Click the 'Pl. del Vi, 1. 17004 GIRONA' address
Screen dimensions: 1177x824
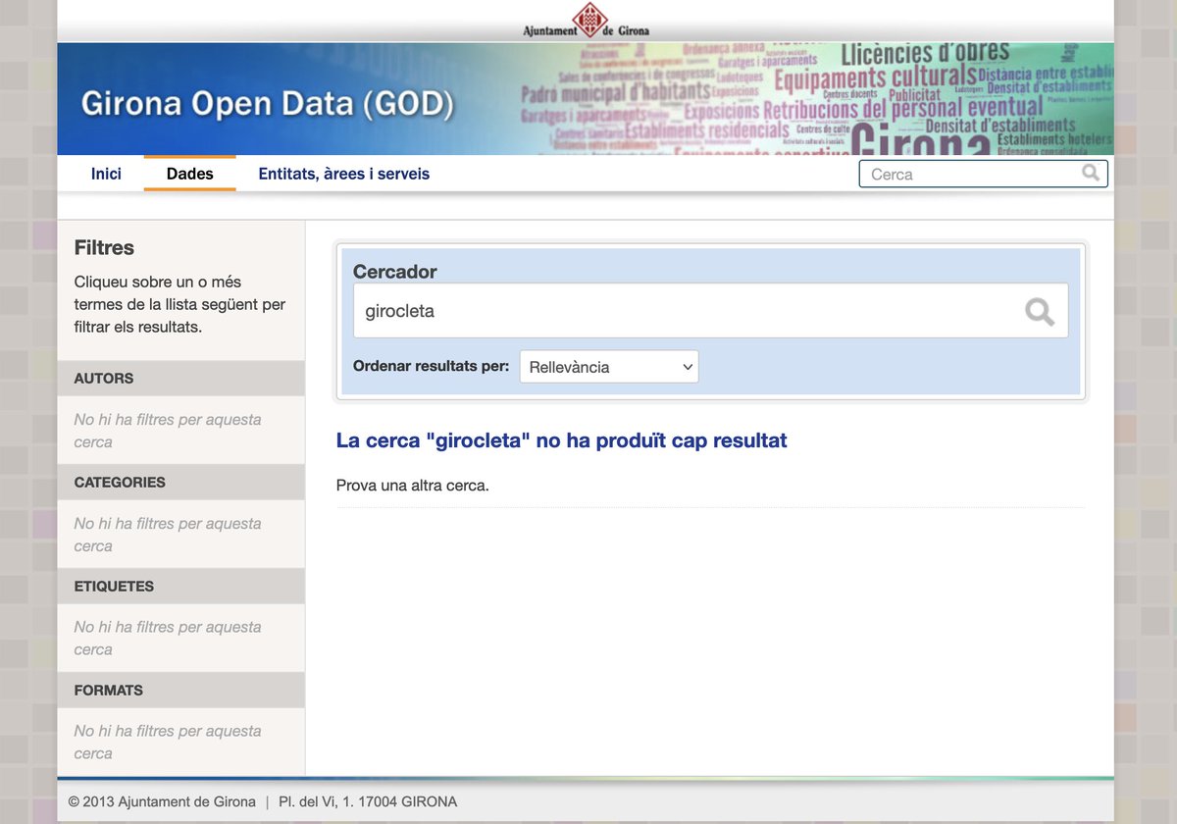click(368, 801)
